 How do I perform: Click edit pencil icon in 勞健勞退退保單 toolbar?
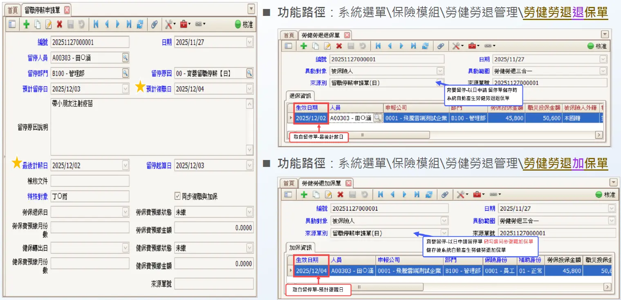coord(327,46)
